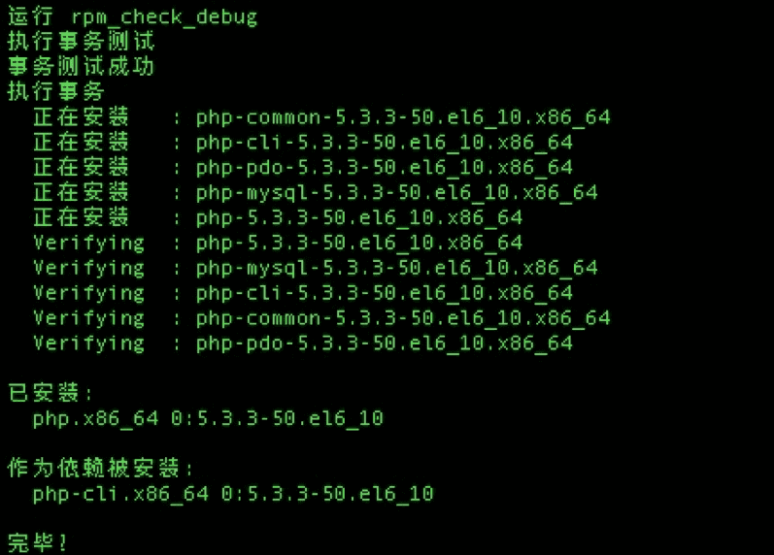Click php-pdo package name in Verifying row

[x=384, y=343]
